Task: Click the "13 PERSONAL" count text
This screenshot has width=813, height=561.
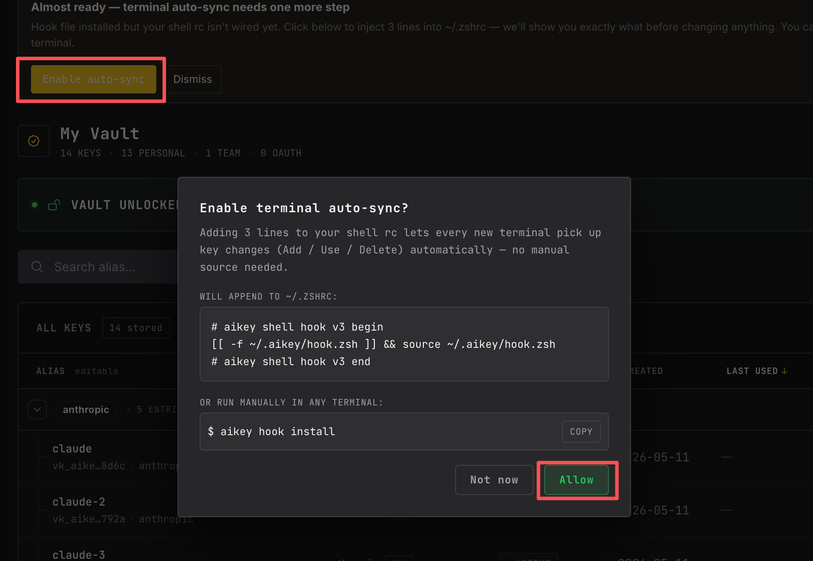Action: (x=153, y=153)
